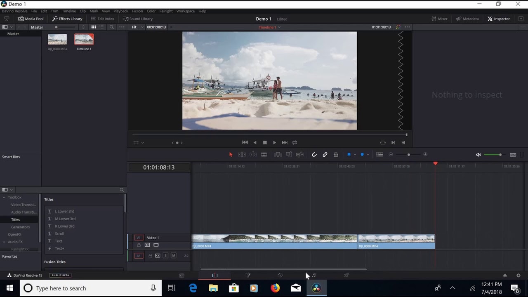Open the Playback menu
Viewport: 528px width, 297px height.
point(121,11)
